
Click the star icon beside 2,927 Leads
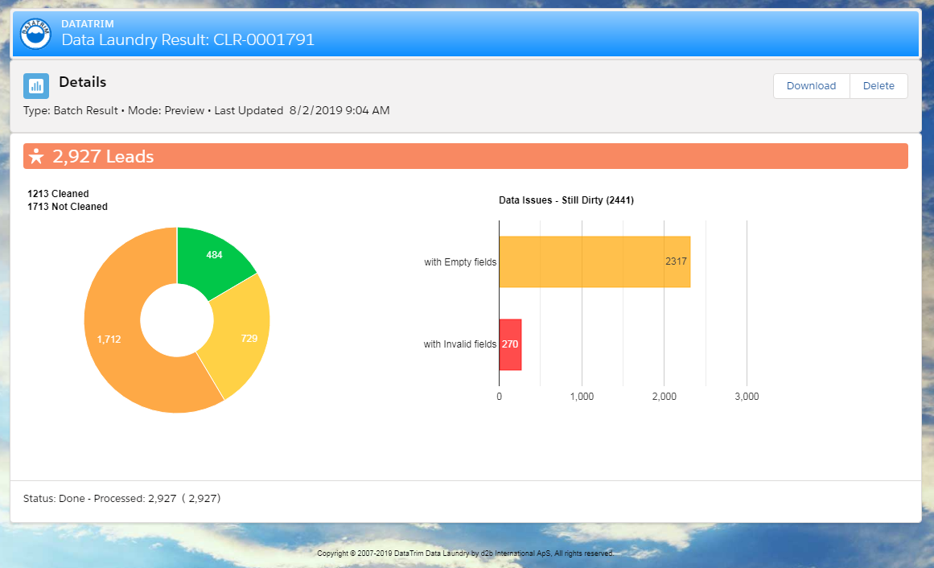[36, 156]
